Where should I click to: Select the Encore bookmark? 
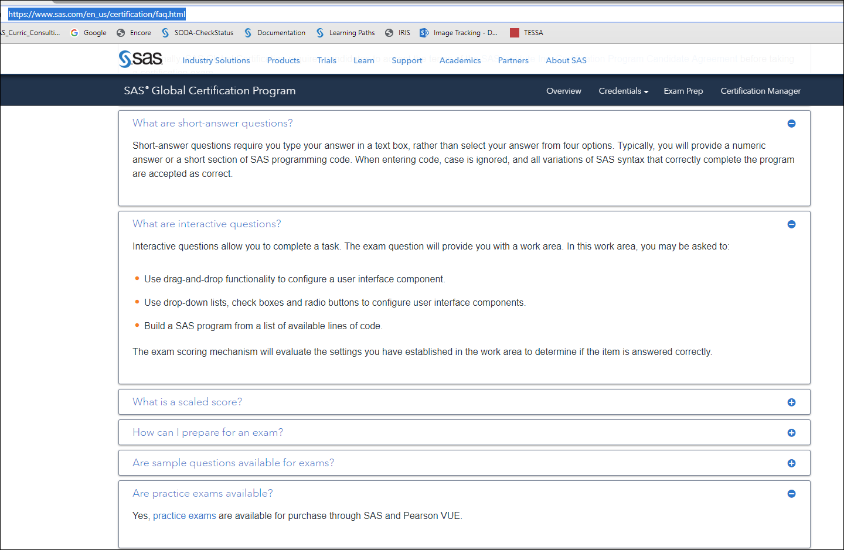pos(141,33)
